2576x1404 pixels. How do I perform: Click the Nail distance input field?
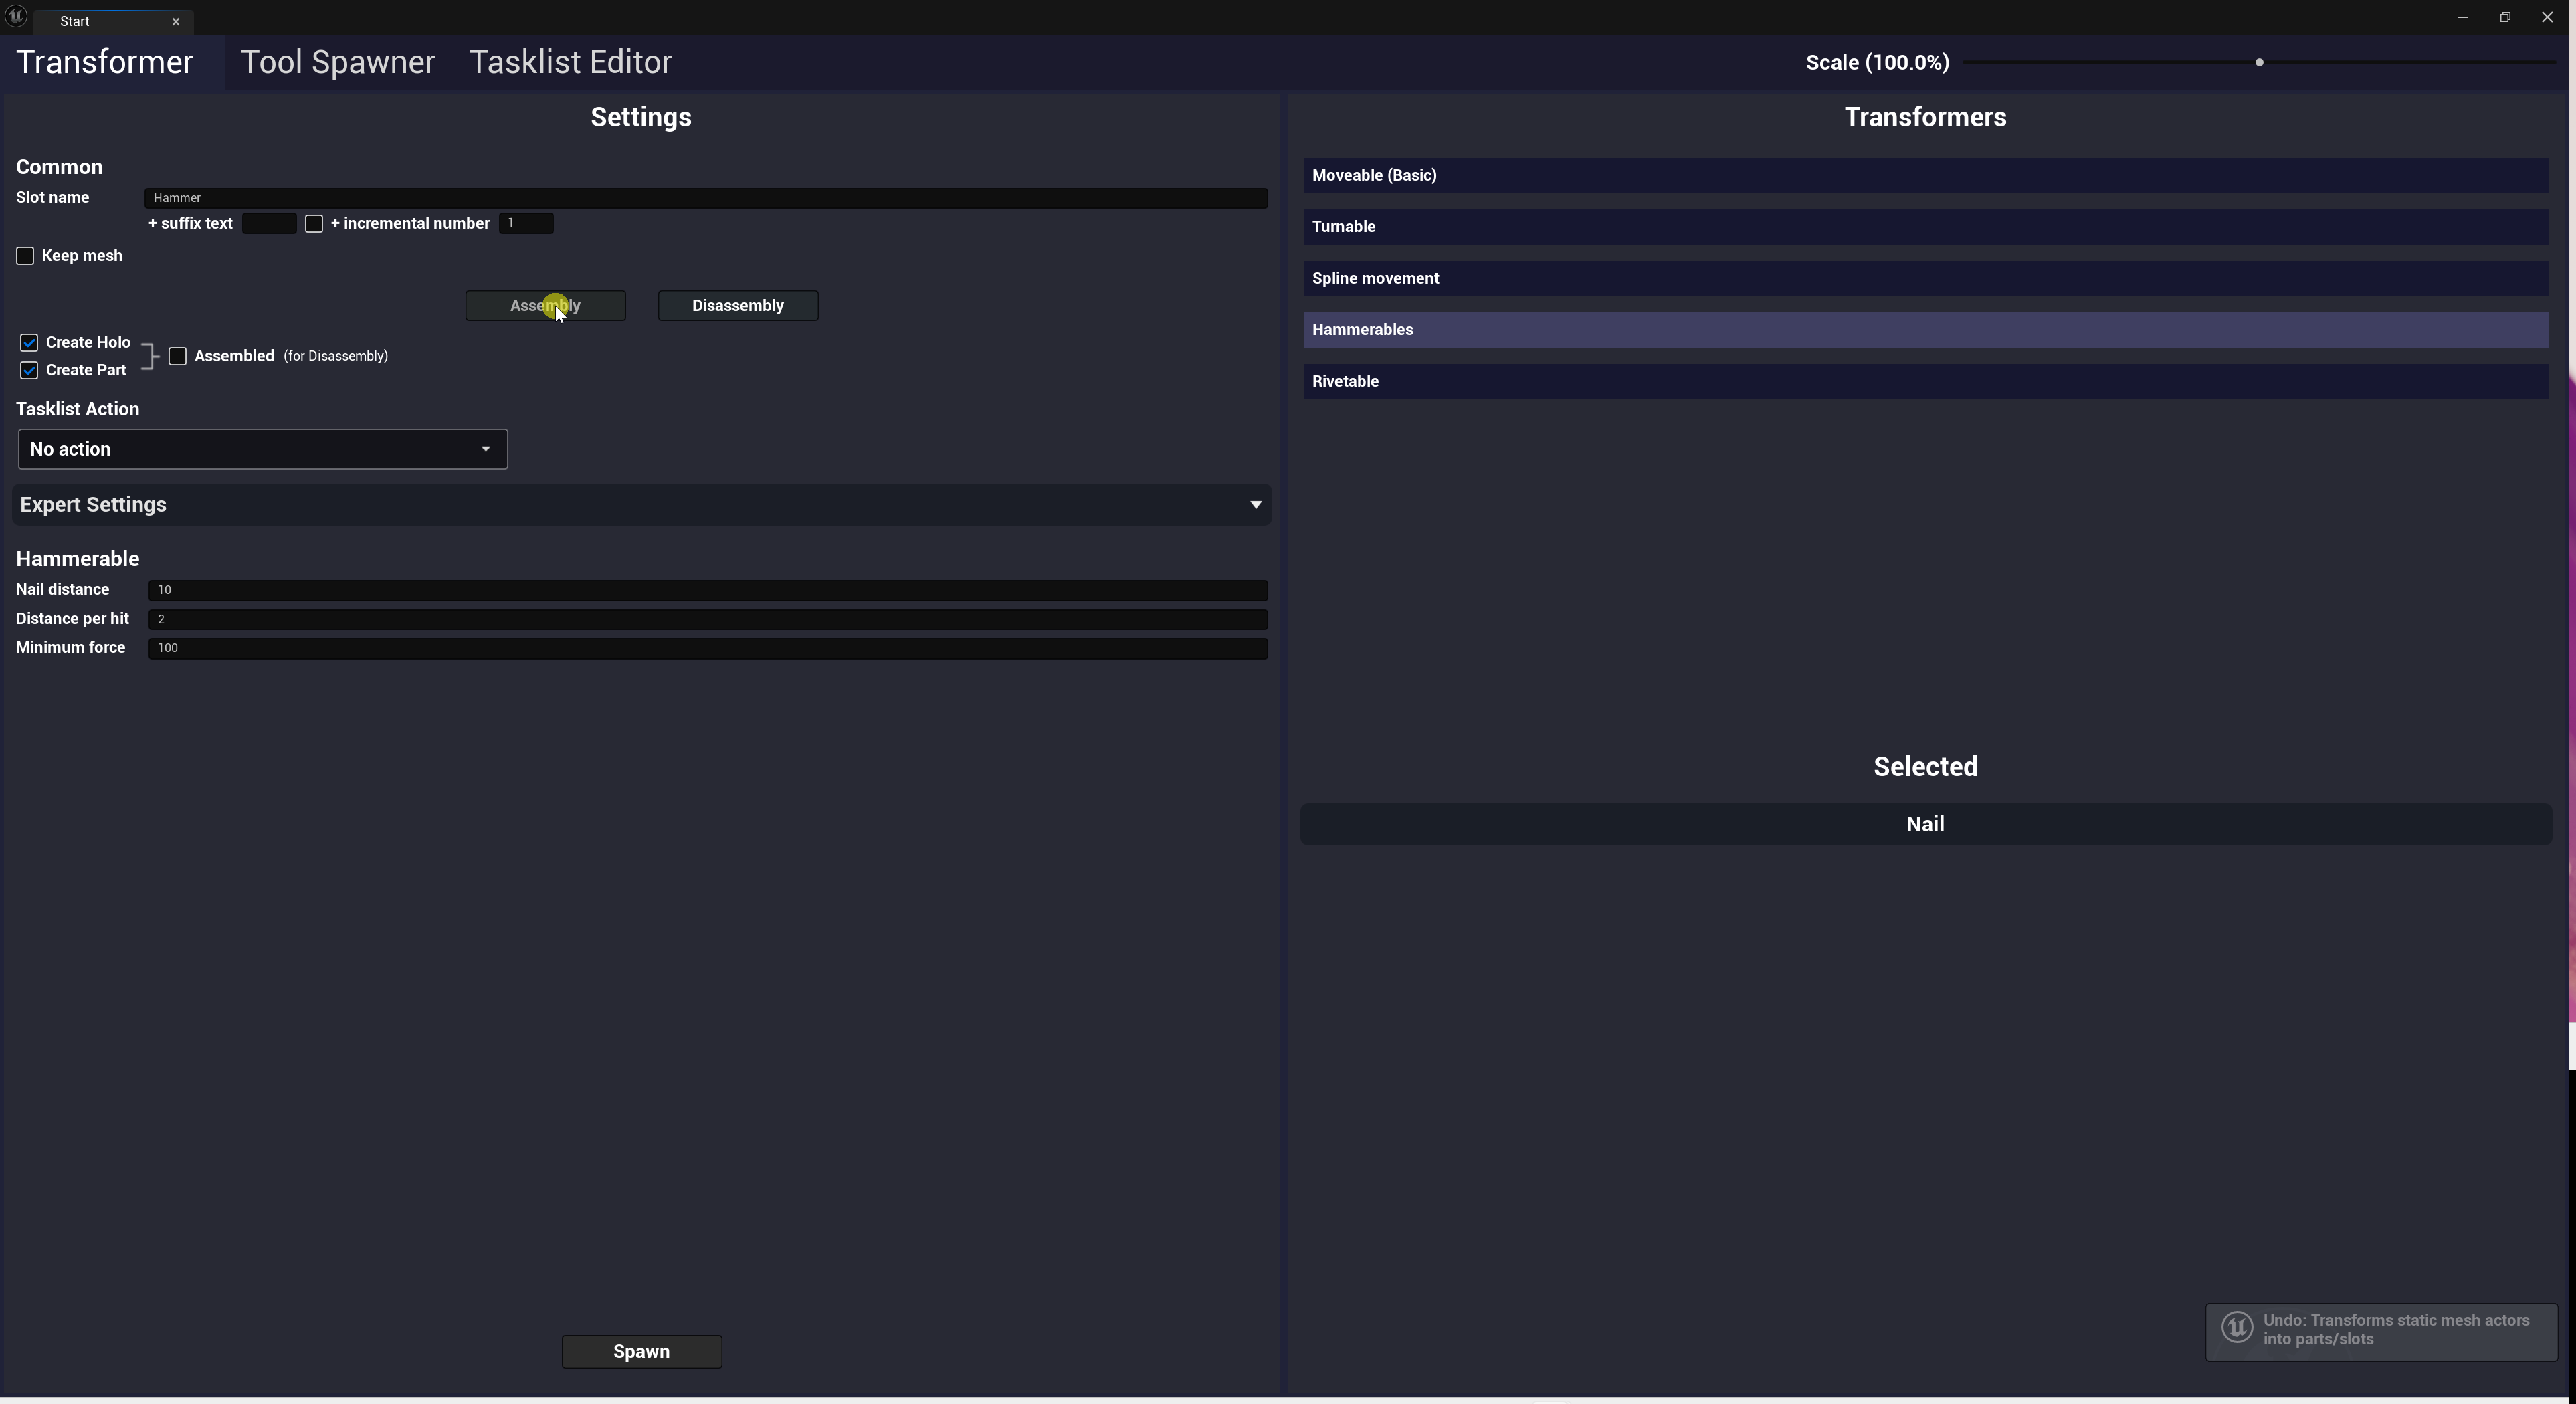(706, 590)
